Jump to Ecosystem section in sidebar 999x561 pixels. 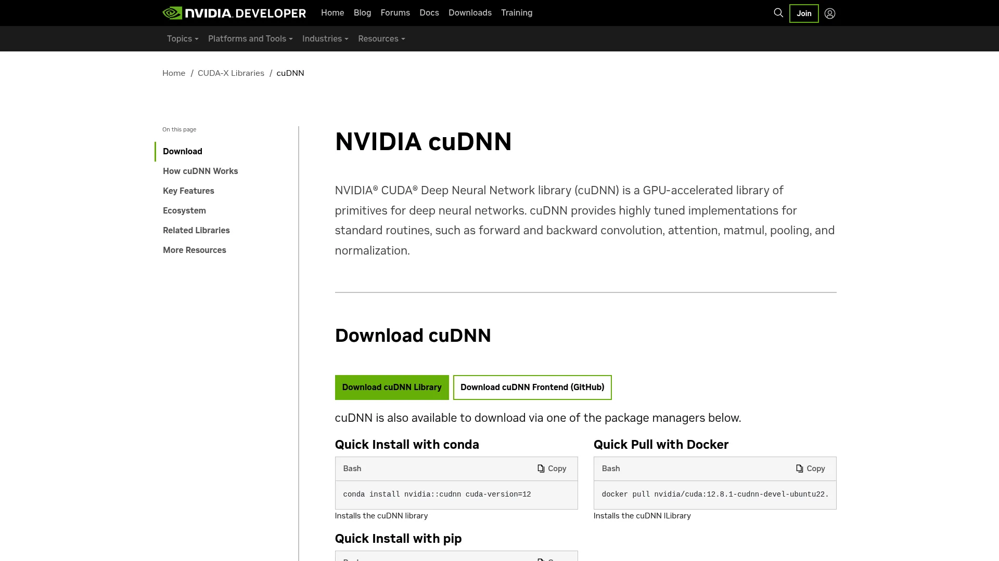click(184, 211)
